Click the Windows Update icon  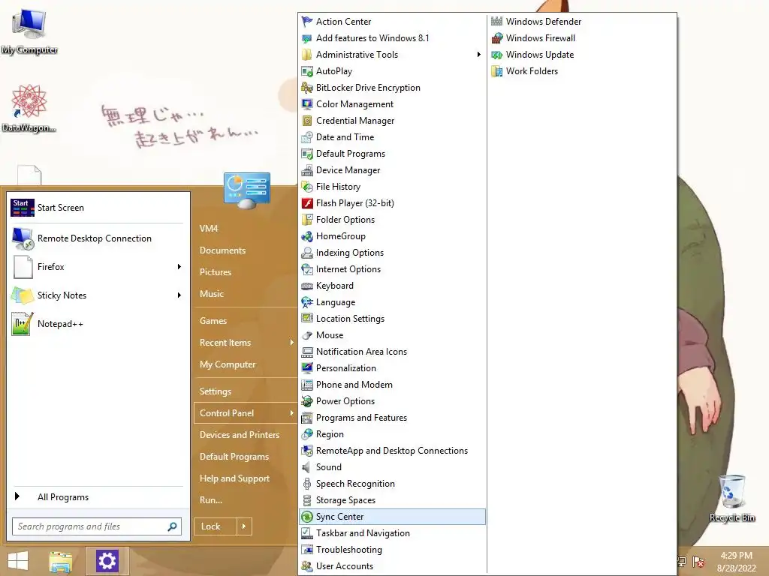[x=497, y=54]
